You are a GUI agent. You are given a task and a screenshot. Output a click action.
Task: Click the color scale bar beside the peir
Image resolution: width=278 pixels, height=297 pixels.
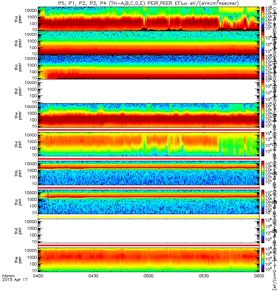click(x=263, y=260)
